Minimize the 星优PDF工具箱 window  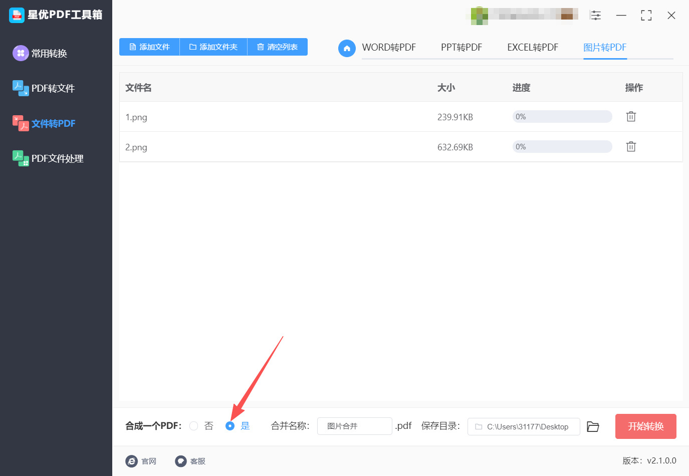(621, 16)
